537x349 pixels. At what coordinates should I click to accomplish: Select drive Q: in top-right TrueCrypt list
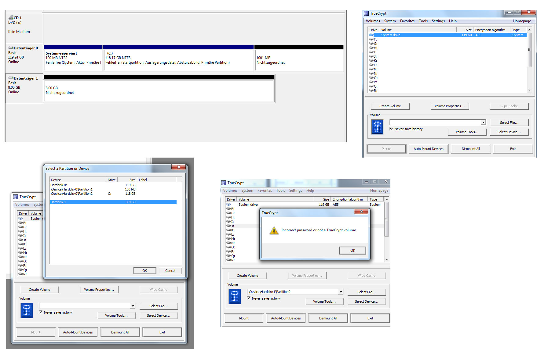coord(373,86)
